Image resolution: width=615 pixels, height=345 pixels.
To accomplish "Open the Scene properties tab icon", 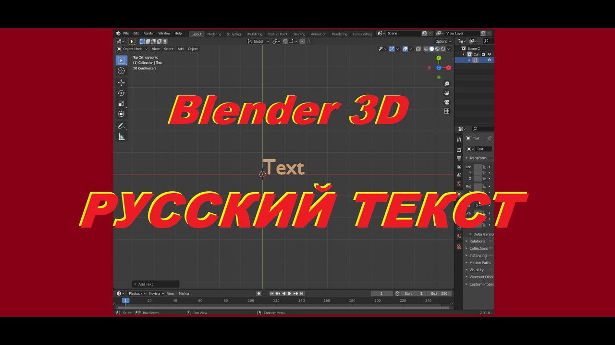I will pyautogui.click(x=459, y=175).
